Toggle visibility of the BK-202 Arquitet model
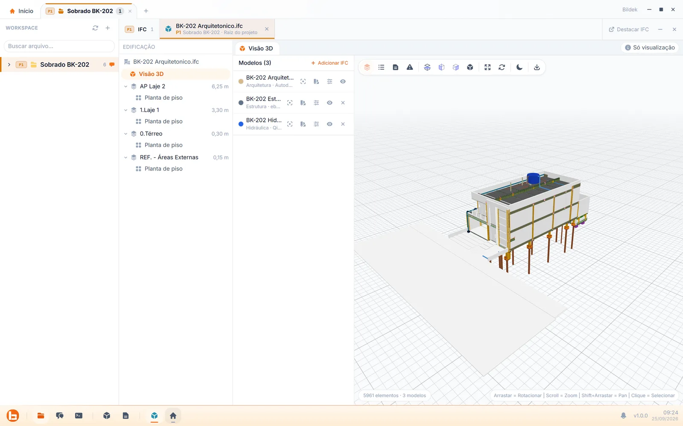The image size is (683, 426). pyautogui.click(x=343, y=81)
